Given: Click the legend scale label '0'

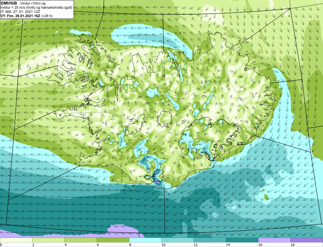Looking at the screenshot, I should (x=1, y=245).
